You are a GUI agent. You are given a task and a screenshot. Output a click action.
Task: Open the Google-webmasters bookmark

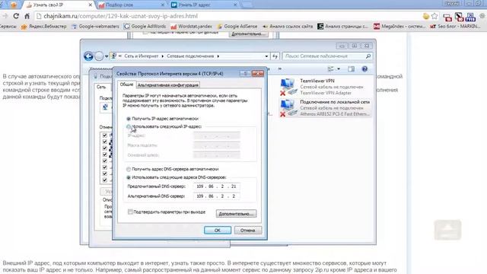click(x=95, y=27)
